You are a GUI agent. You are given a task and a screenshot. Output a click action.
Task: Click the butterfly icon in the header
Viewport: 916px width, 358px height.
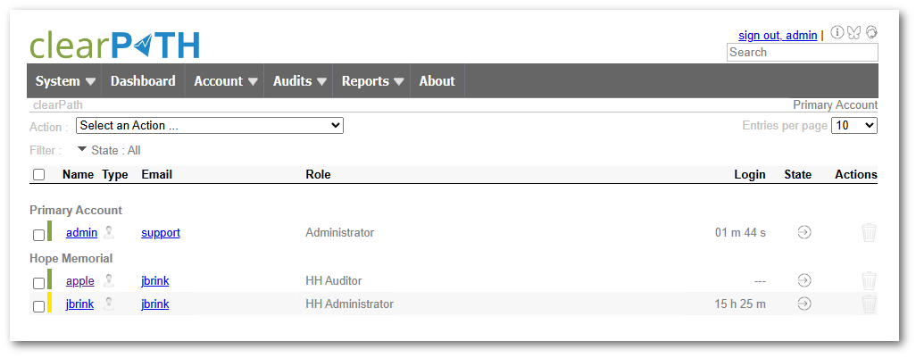pyautogui.click(x=854, y=33)
